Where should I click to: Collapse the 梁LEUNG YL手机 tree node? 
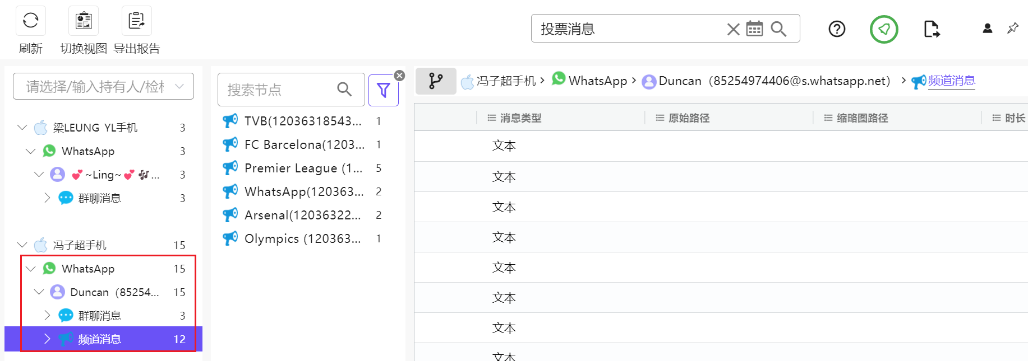click(22, 128)
